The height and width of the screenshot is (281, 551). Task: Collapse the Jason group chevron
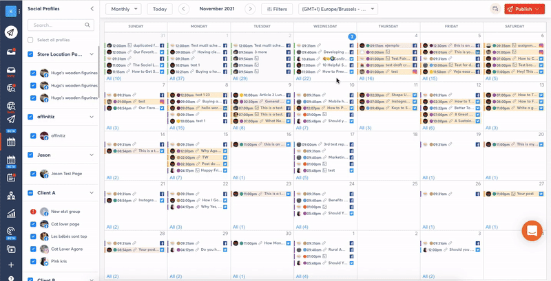[92, 155]
